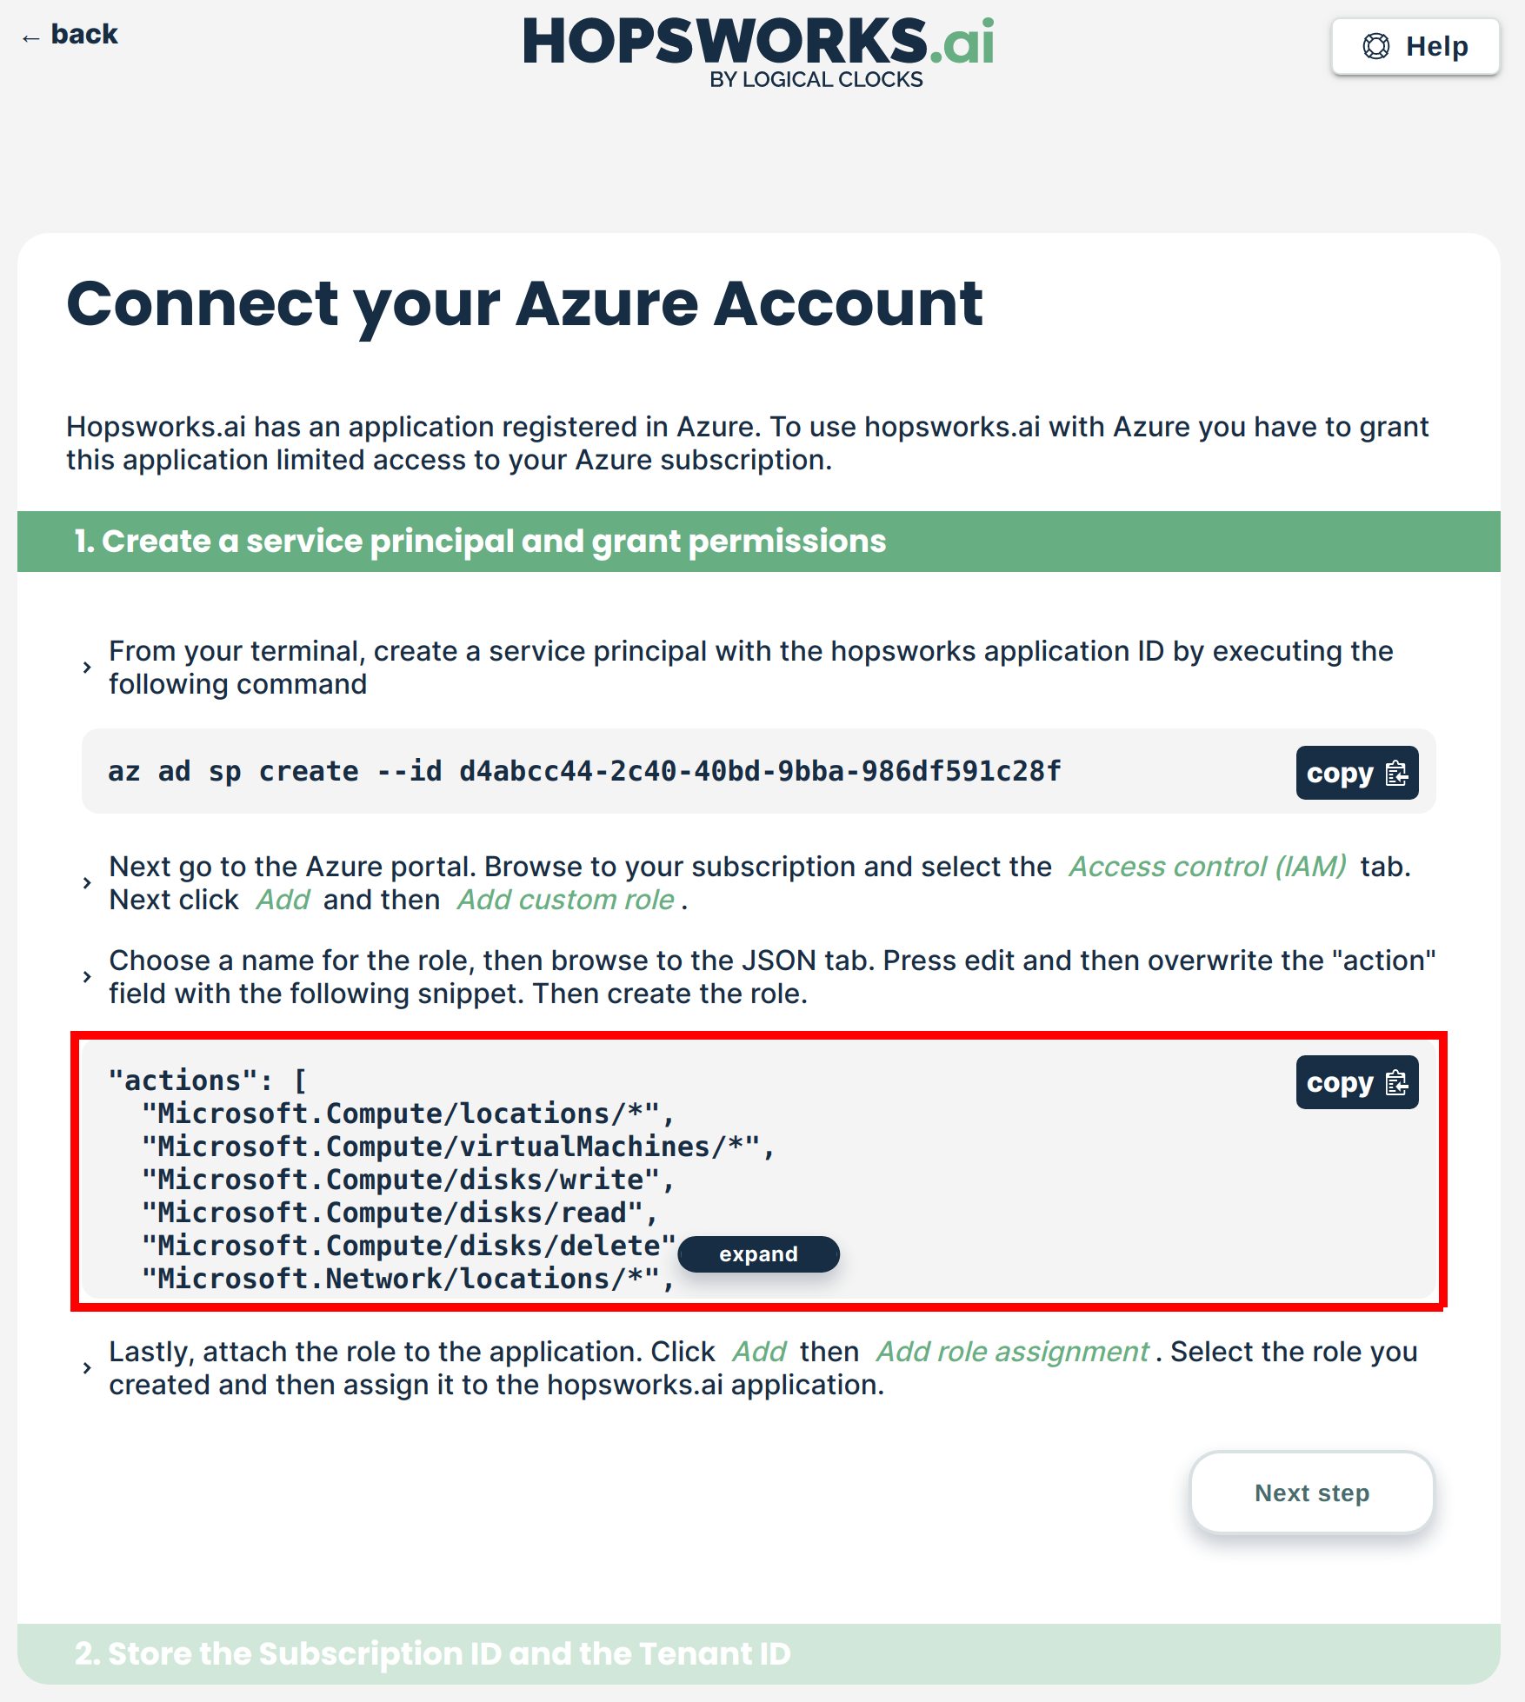Click clipboard icon in actions snippet
1525x1702 pixels.
tap(1396, 1082)
